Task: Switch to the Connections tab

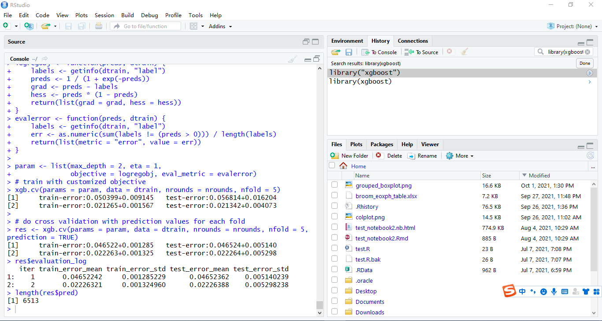Action: pyautogui.click(x=412, y=41)
